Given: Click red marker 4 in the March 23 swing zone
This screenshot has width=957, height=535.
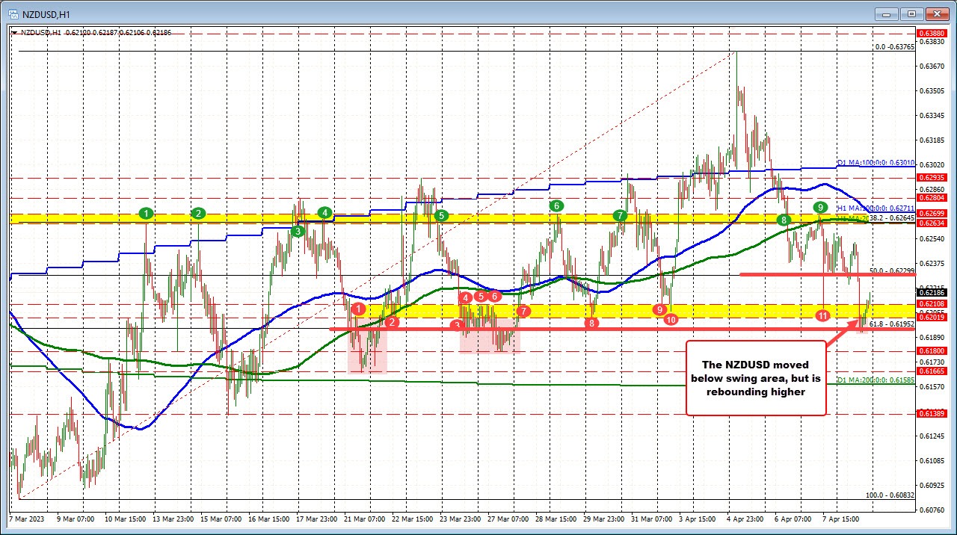Looking at the screenshot, I should [x=464, y=297].
